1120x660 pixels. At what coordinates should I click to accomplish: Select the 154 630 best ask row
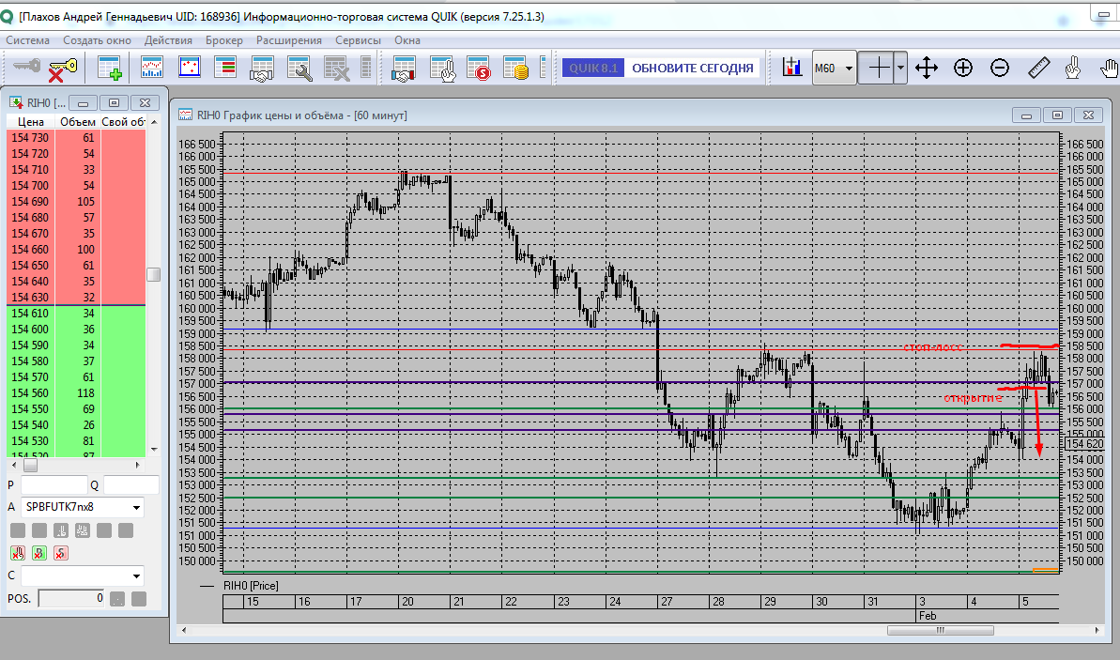point(76,298)
